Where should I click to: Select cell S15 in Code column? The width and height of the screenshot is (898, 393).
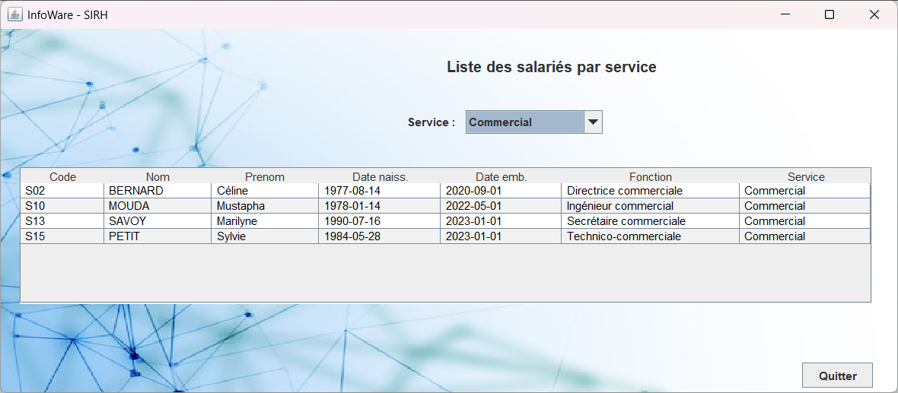(62, 236)
